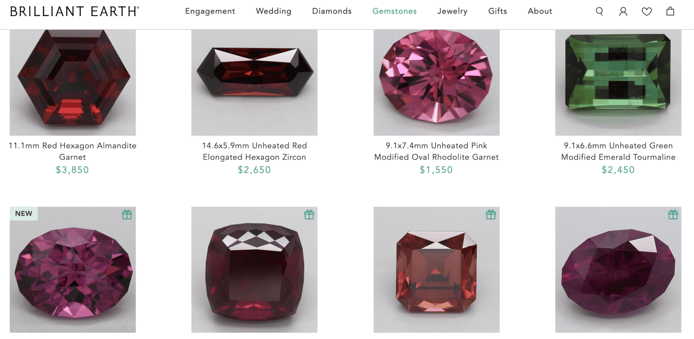Open the Gifts menu
694x339 pixels.
pyautogui.click(x=497, y=11)
